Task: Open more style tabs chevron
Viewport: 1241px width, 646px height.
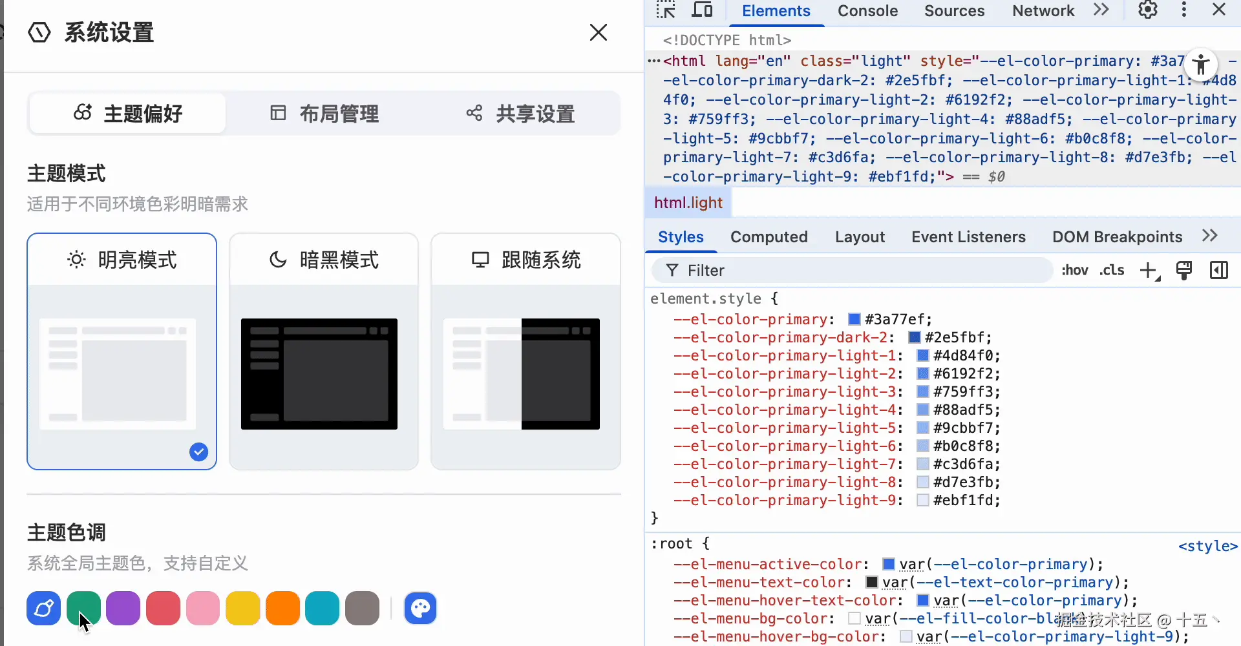Action: tap(1209, 236)
